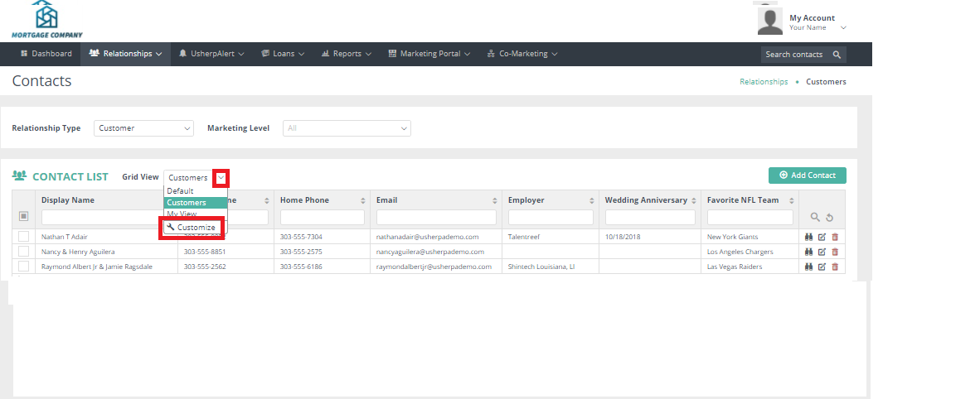This screenshot has height=399, width=980.
Task: Click edit icon for Nancy & Henry Aguilera
Action: 822,252
